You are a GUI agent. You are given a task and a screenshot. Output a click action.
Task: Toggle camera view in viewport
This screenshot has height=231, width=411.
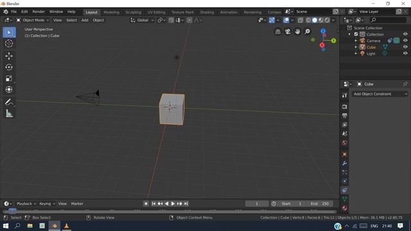point(288,31)
